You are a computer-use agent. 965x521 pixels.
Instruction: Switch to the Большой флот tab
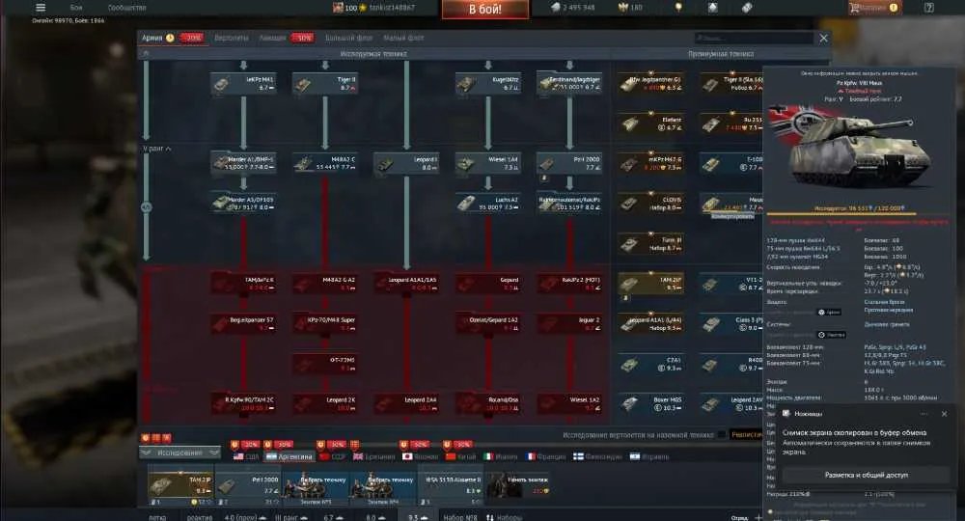(348, 38)
